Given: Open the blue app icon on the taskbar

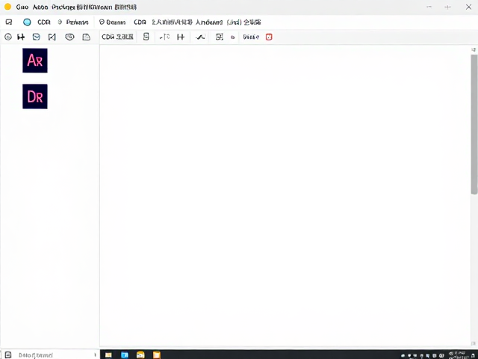Looking at the screenshot, I should point(125,355).
